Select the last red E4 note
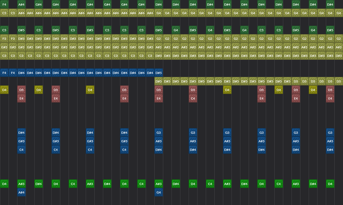 point(330,98)
